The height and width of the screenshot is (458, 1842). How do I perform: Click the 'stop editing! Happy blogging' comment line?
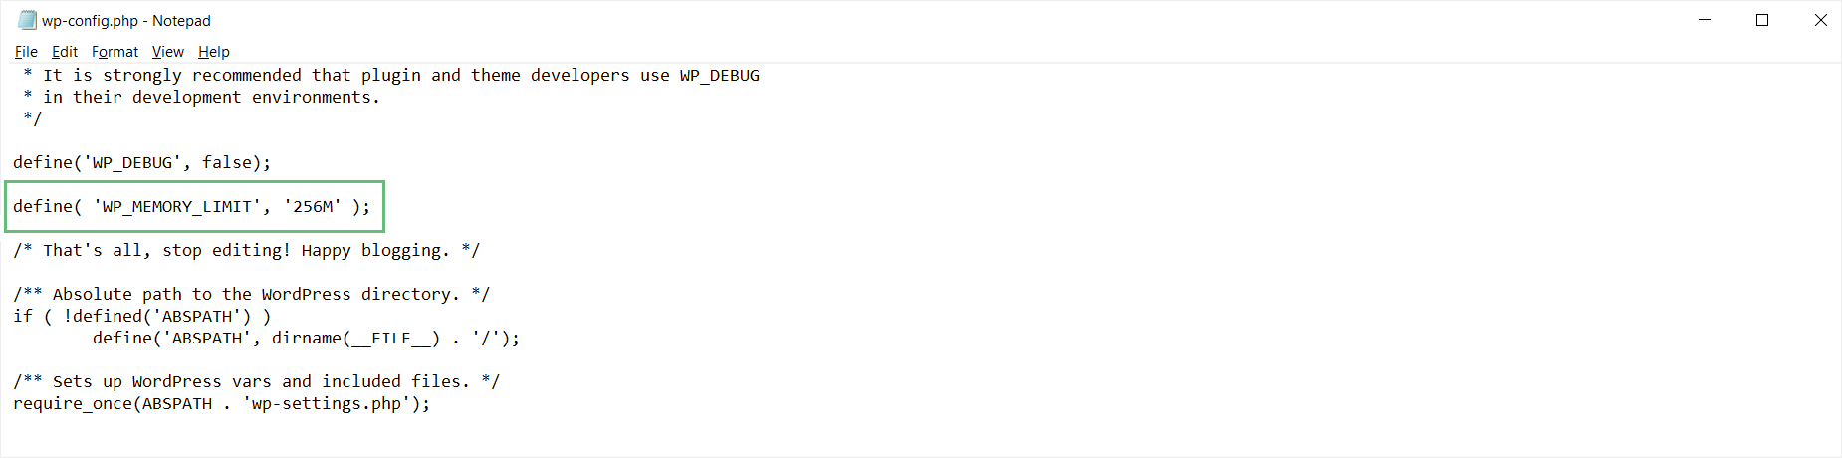click(246, 250)
